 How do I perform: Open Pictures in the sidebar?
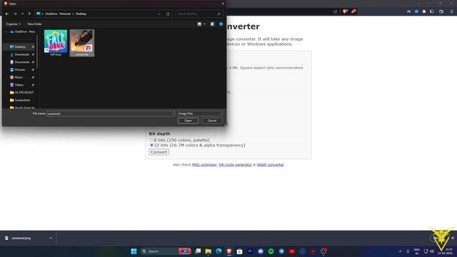tap(19, 70)
